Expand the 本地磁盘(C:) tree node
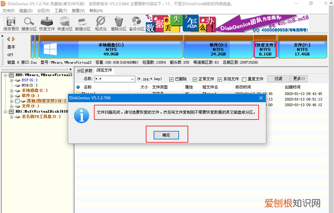The height and width of the screenshot is (213, 334). point(11,91)
